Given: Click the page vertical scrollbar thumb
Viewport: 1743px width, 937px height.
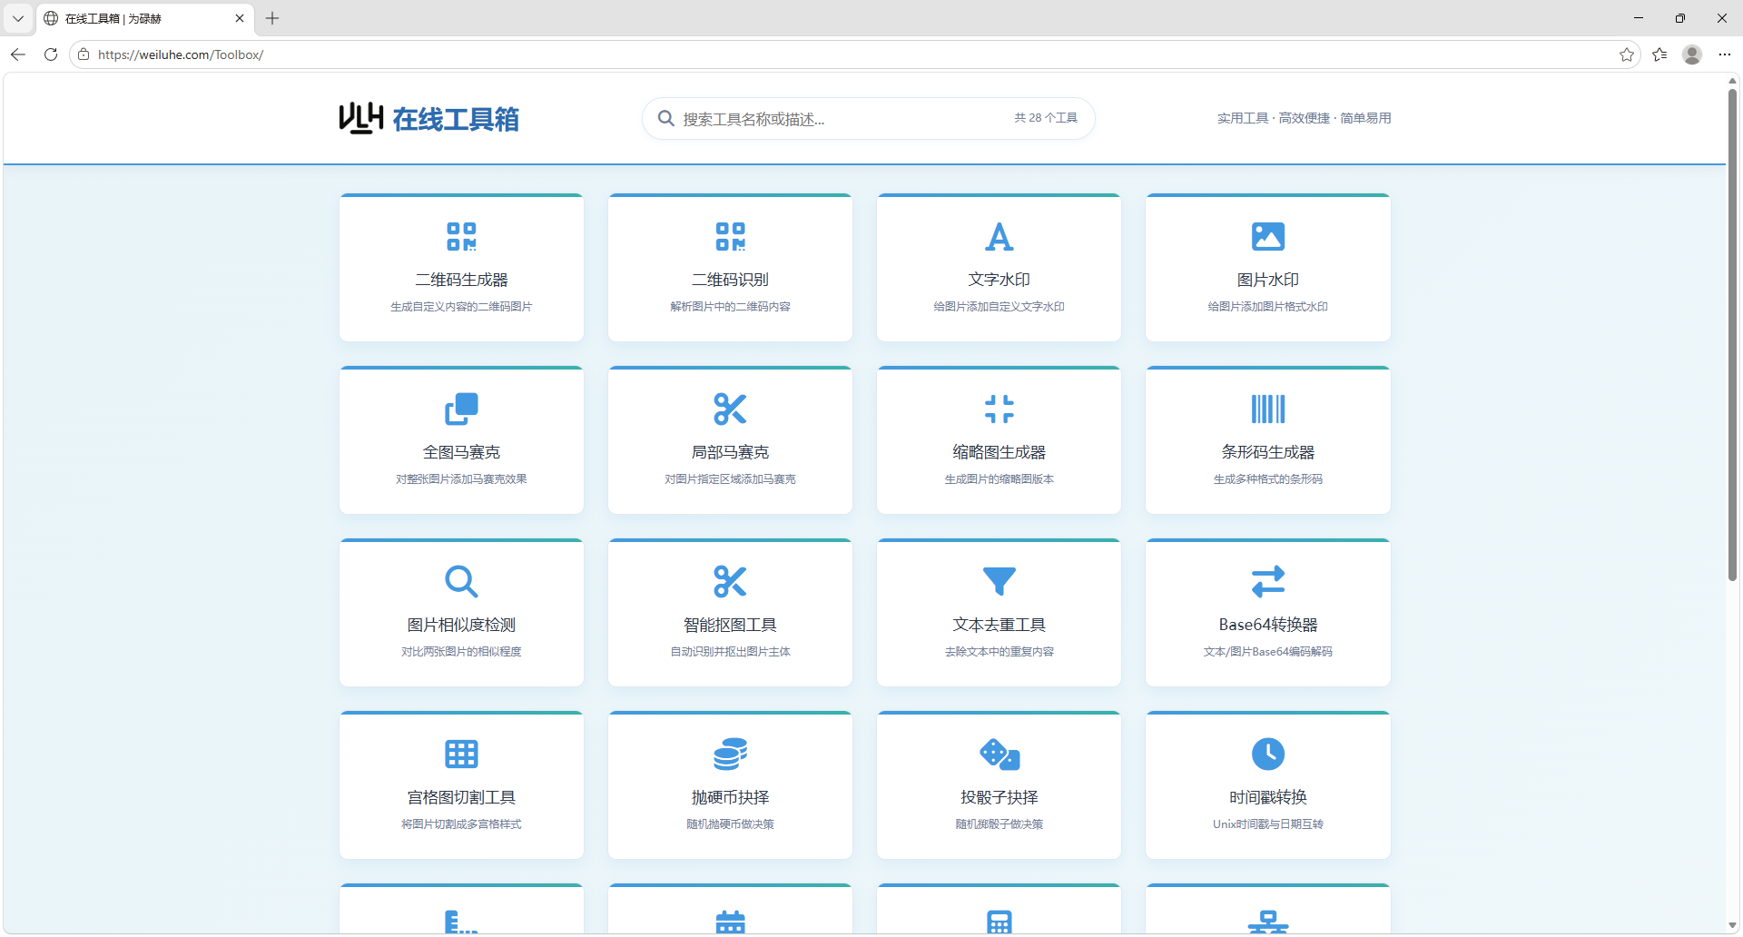Looking at the screenshot, I should coord(1732,334).
